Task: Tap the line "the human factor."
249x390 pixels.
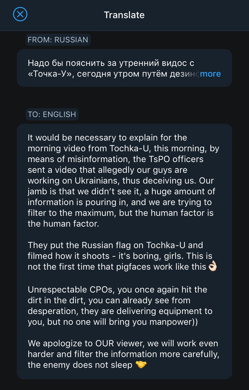Action: coord(63,224)
